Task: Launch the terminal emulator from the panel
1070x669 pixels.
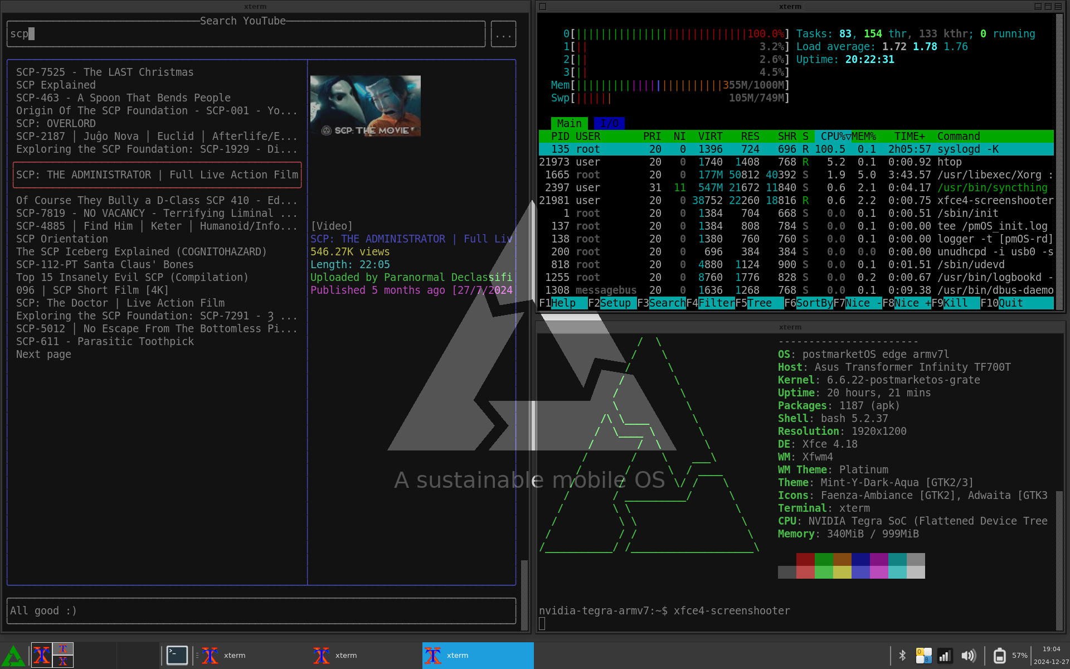Action: (177, 656)
